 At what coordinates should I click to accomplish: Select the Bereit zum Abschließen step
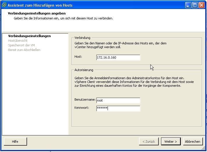[24, 50]
